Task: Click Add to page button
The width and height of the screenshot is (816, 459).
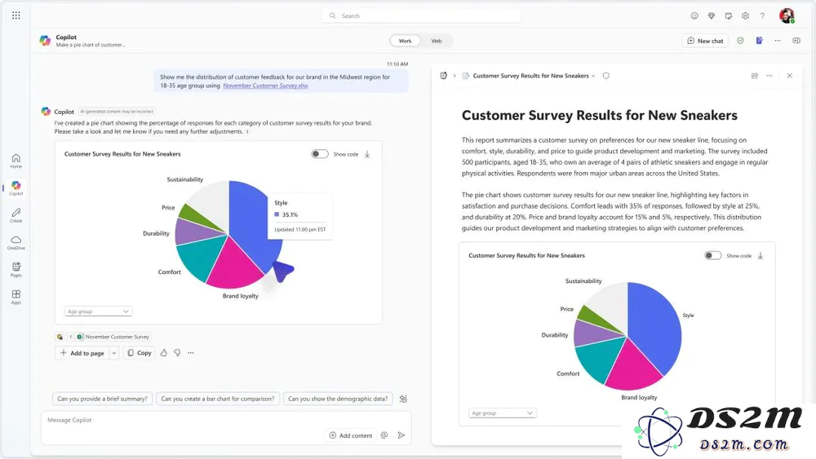Action: pos(82,353)
